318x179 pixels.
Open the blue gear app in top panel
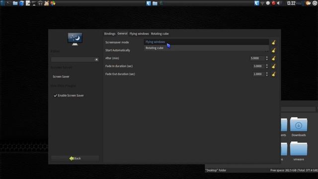click(21, 3)
